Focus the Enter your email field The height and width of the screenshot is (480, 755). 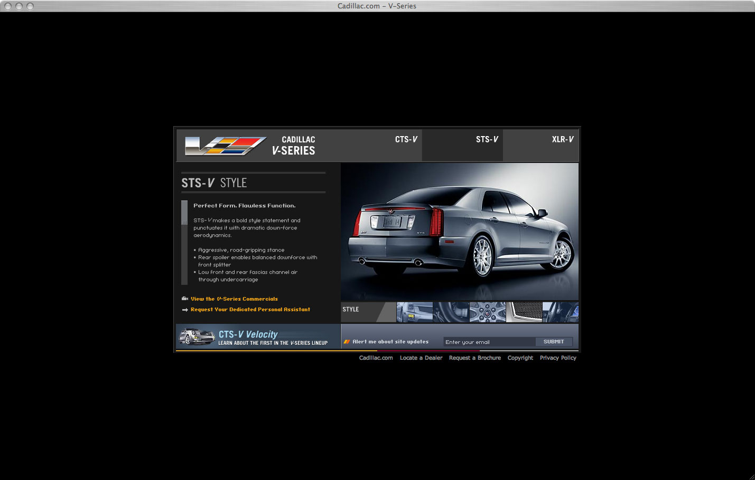point(489,342)
